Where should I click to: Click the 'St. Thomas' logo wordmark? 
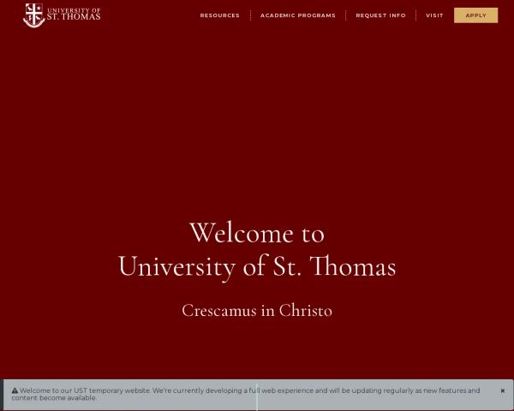click(x=74, y=17)
